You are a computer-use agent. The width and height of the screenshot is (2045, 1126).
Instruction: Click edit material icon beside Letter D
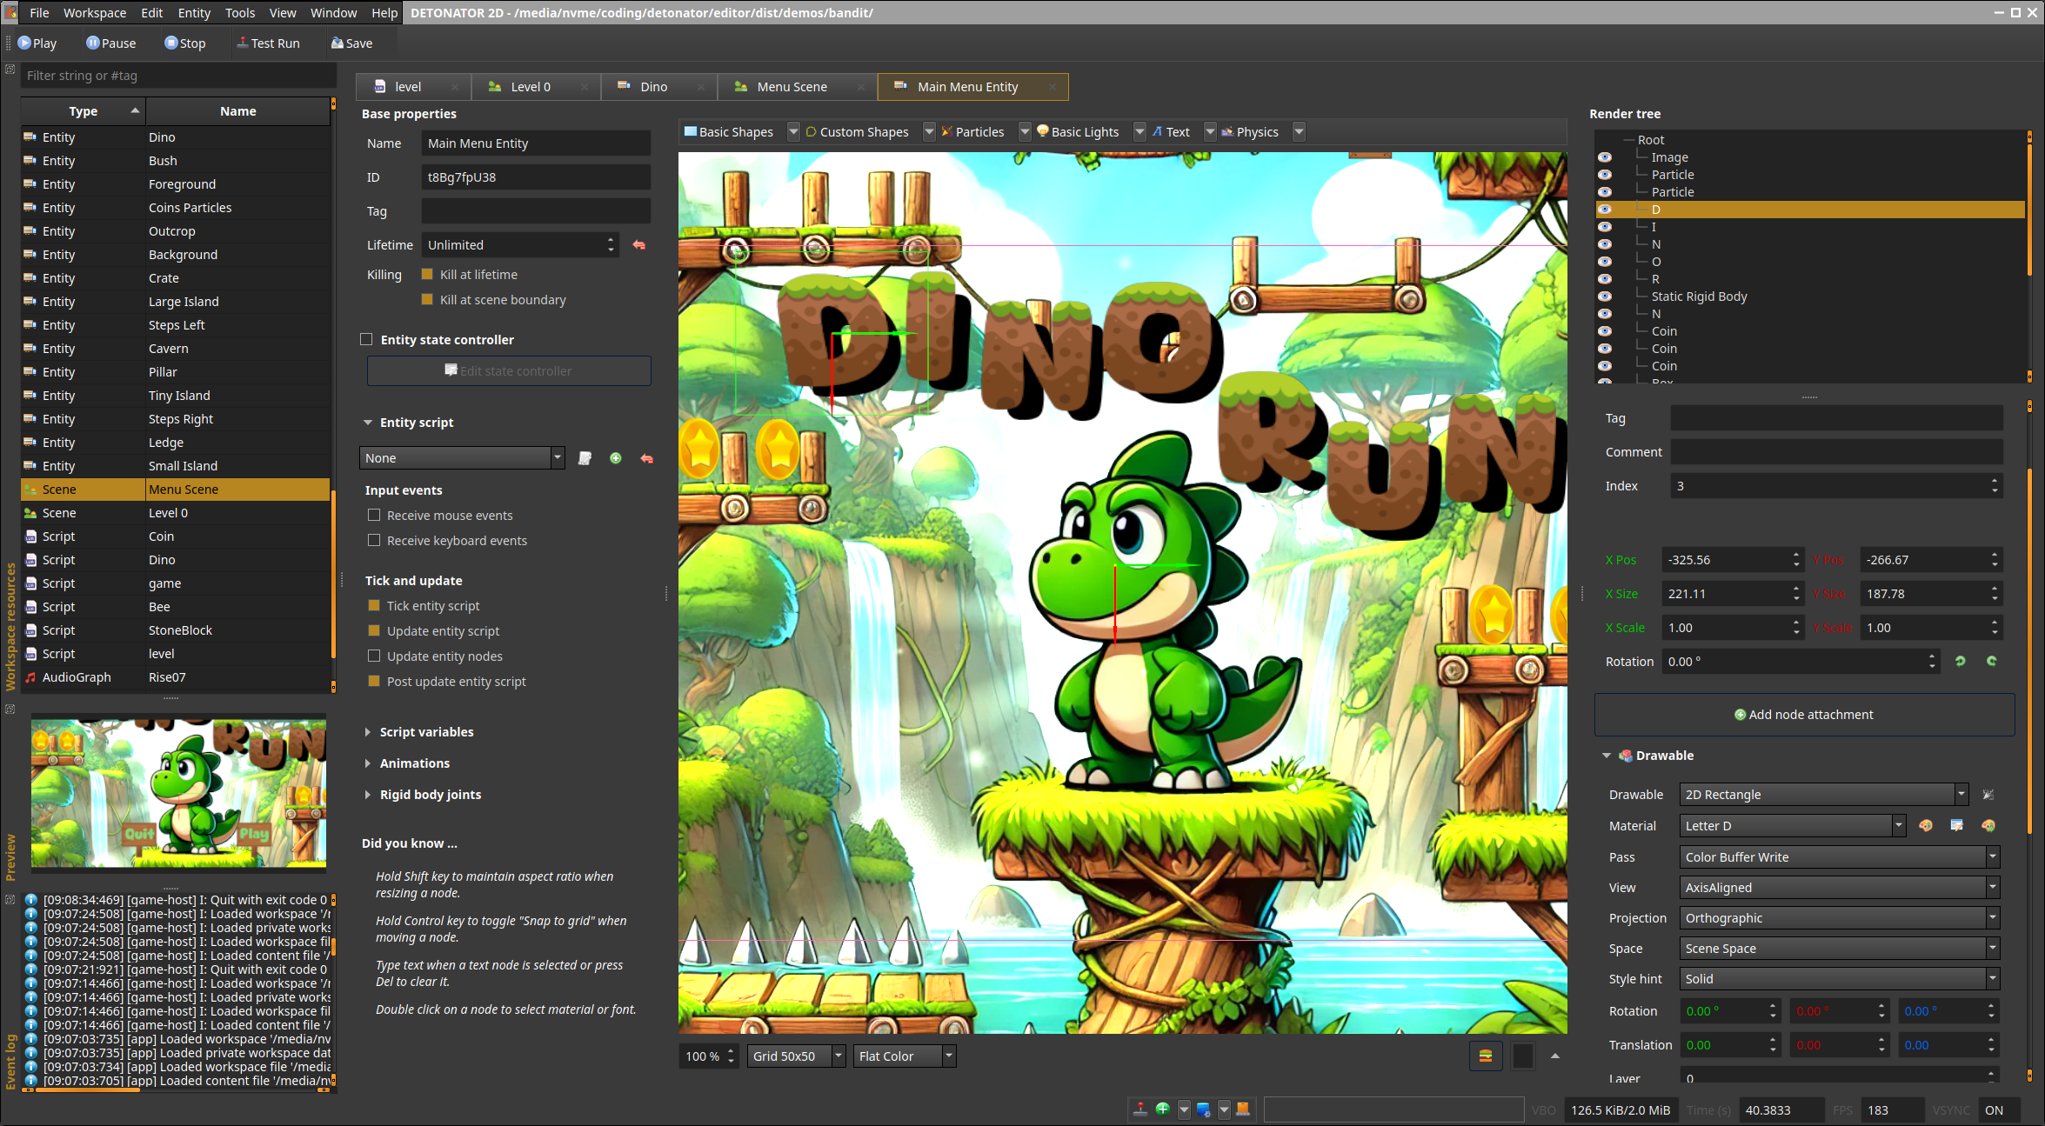click(x=1956, y=826)
